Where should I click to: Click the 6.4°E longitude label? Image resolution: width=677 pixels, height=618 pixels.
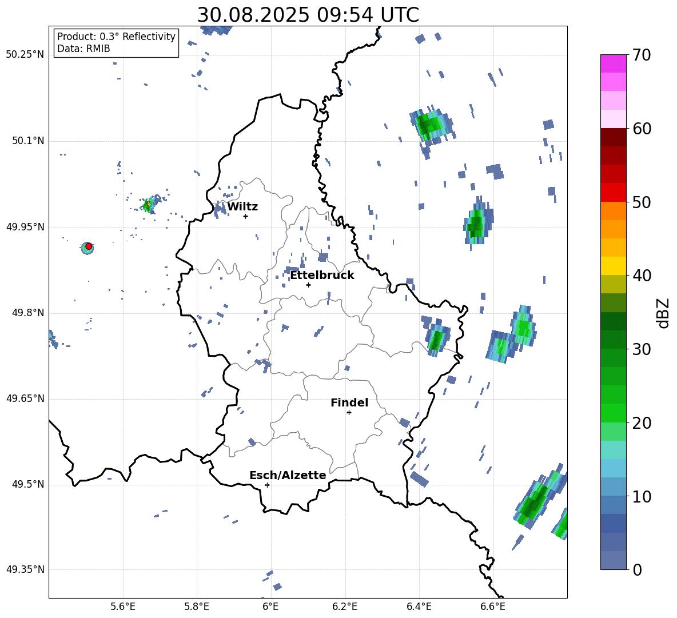click(x=419, y=607)
